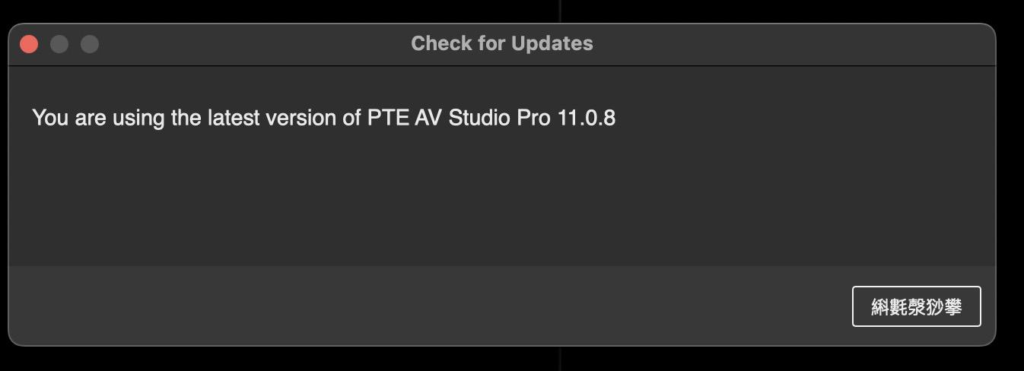
Task: Close the Check for Updates dialog
Action: click(x=29, y=44)
